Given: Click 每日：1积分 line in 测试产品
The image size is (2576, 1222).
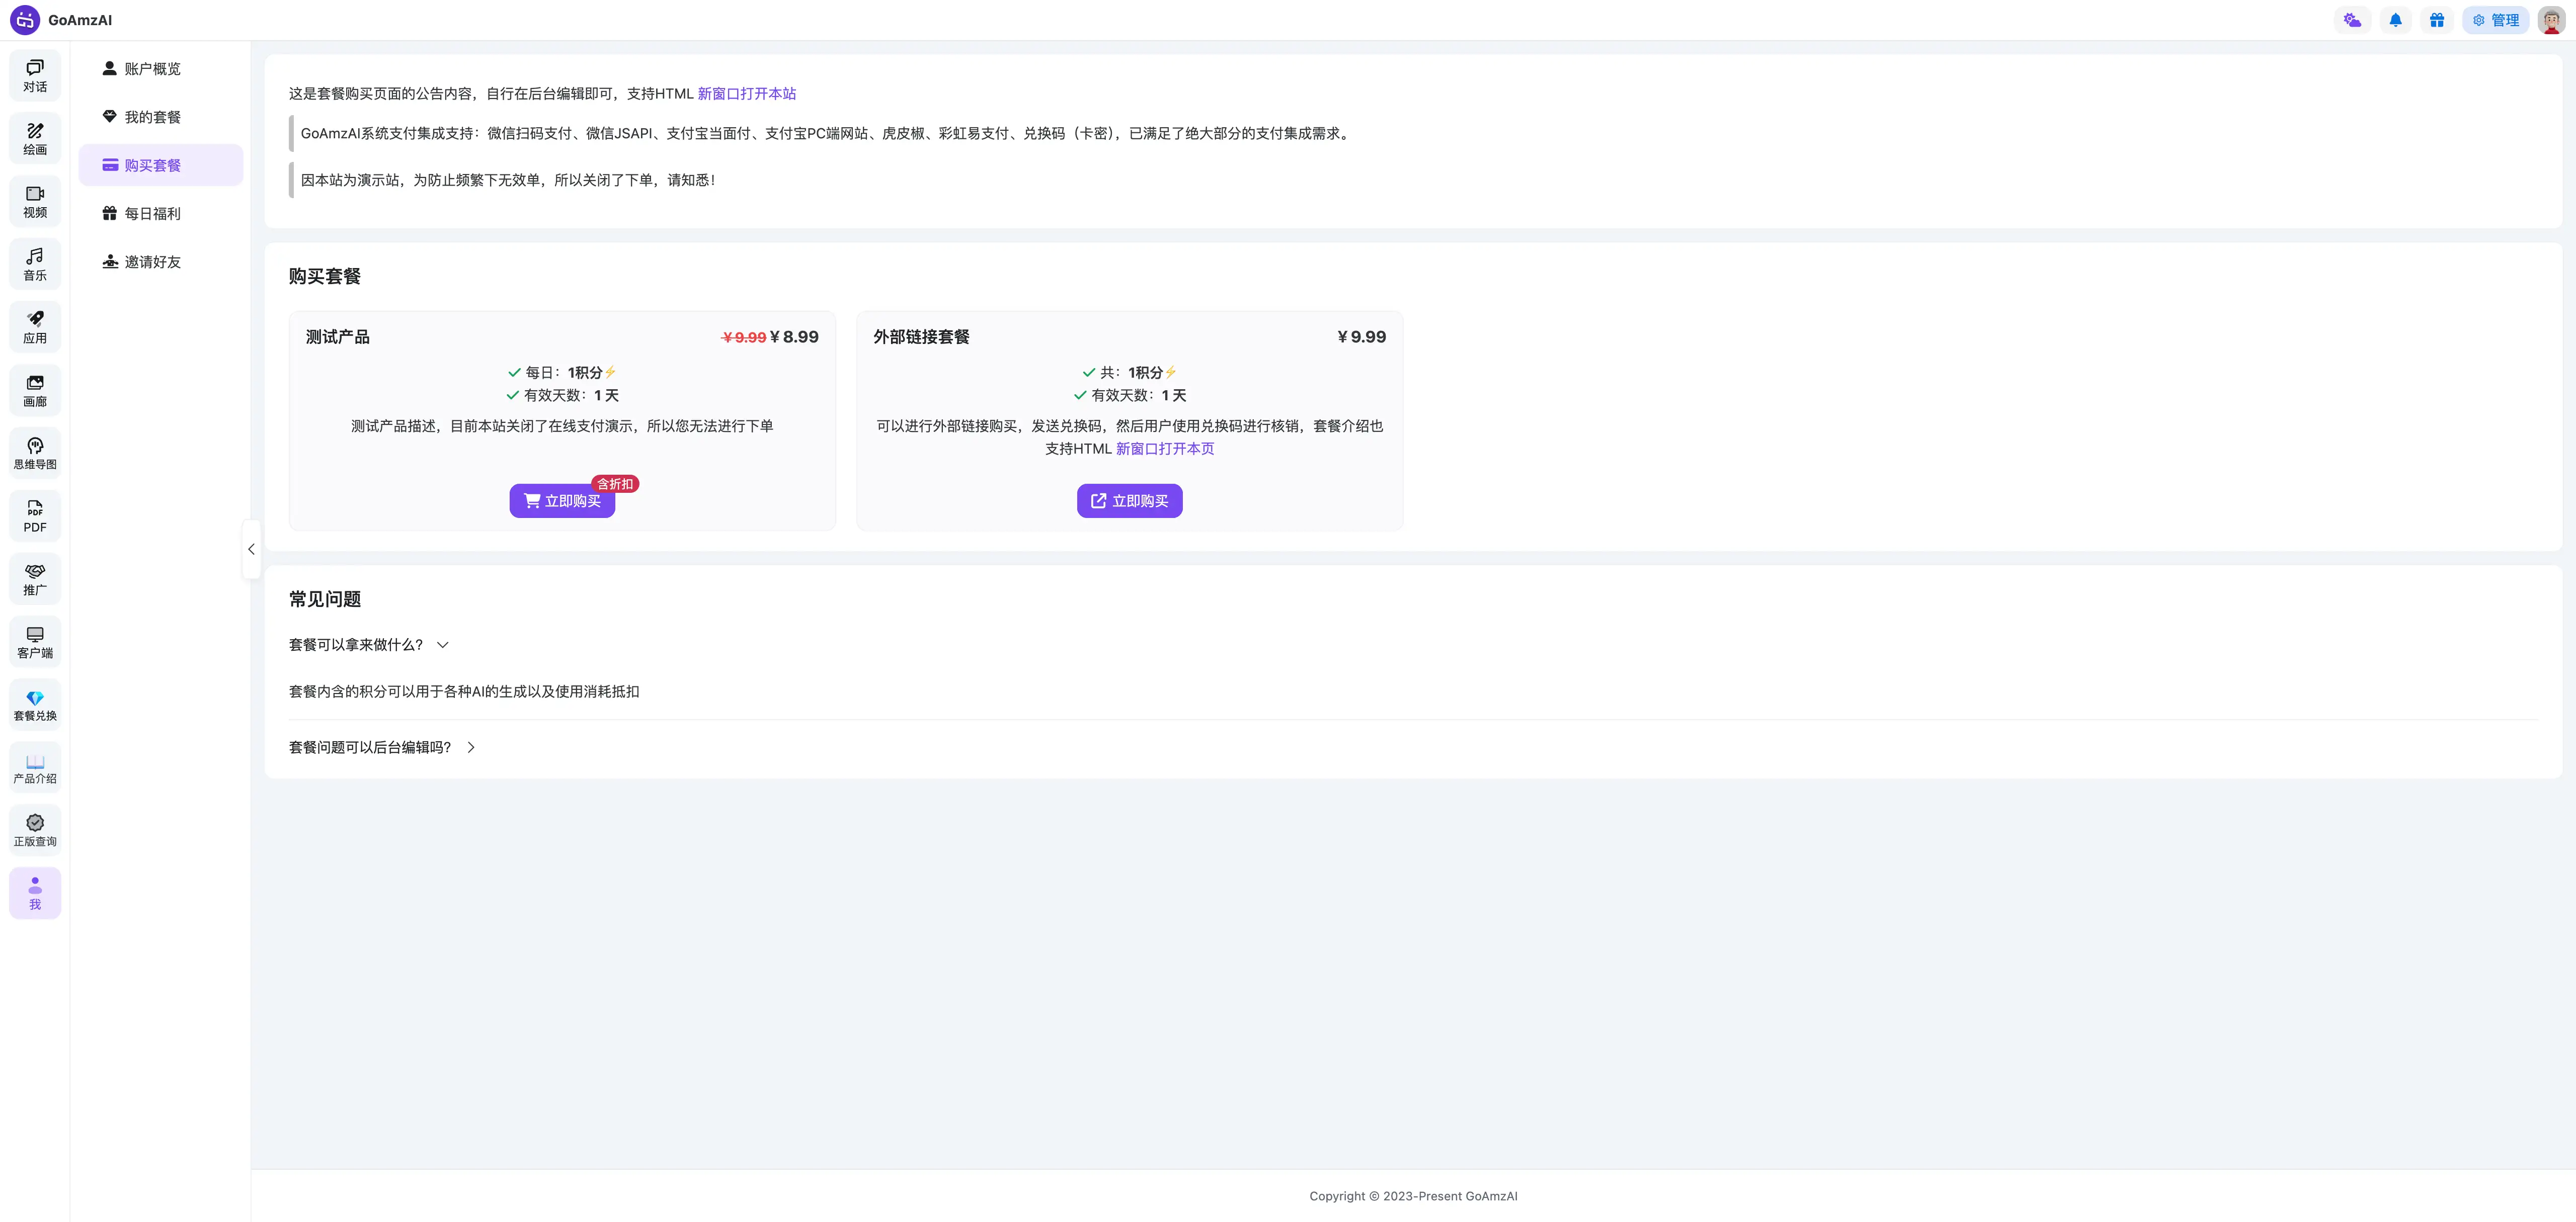Looking at the screenshot, I should 562,373.
